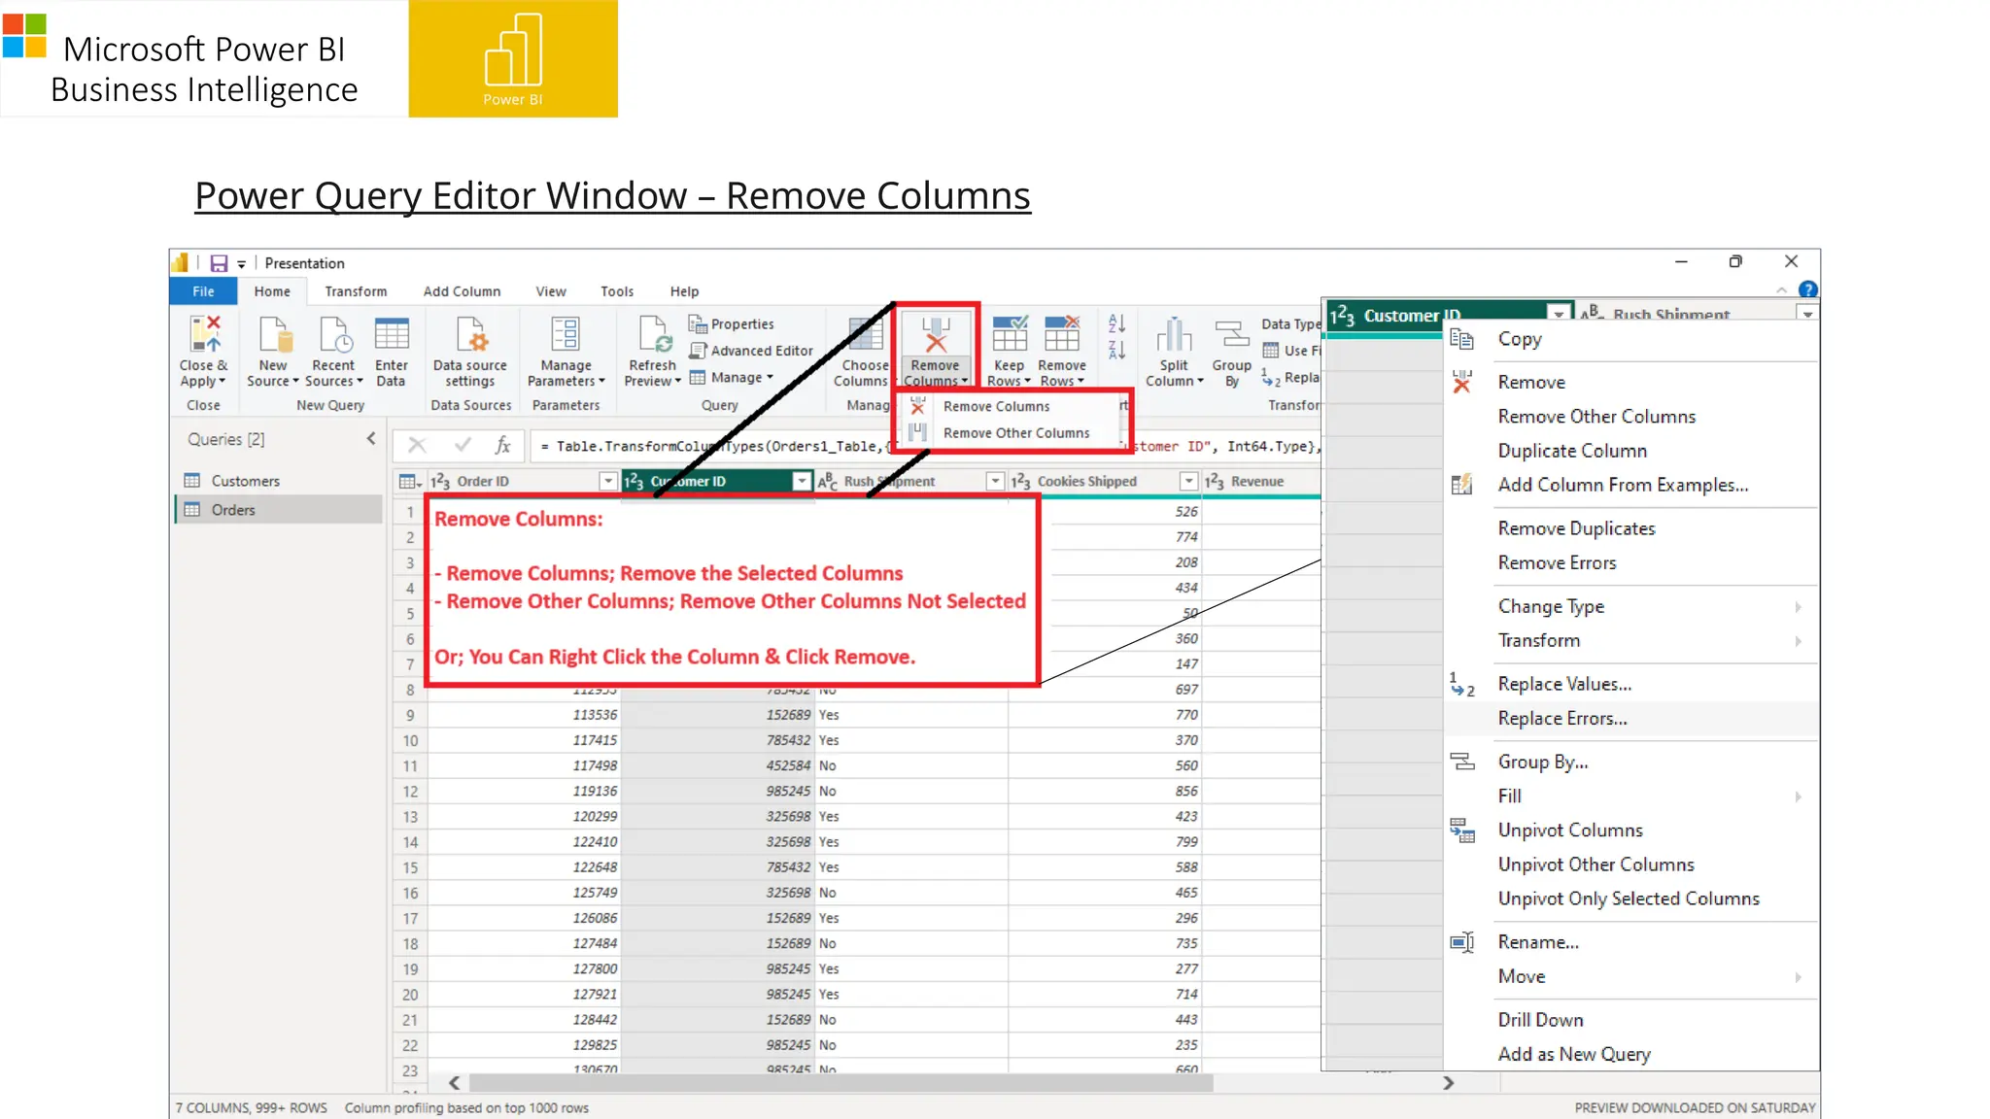
Task: Choose Remove Columns from dropdown
Action: pyautogui.click(x=996, y=407)
